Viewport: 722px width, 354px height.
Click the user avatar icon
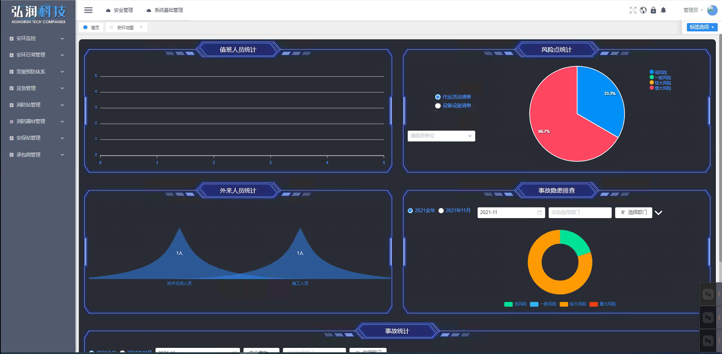pos(712,10)
